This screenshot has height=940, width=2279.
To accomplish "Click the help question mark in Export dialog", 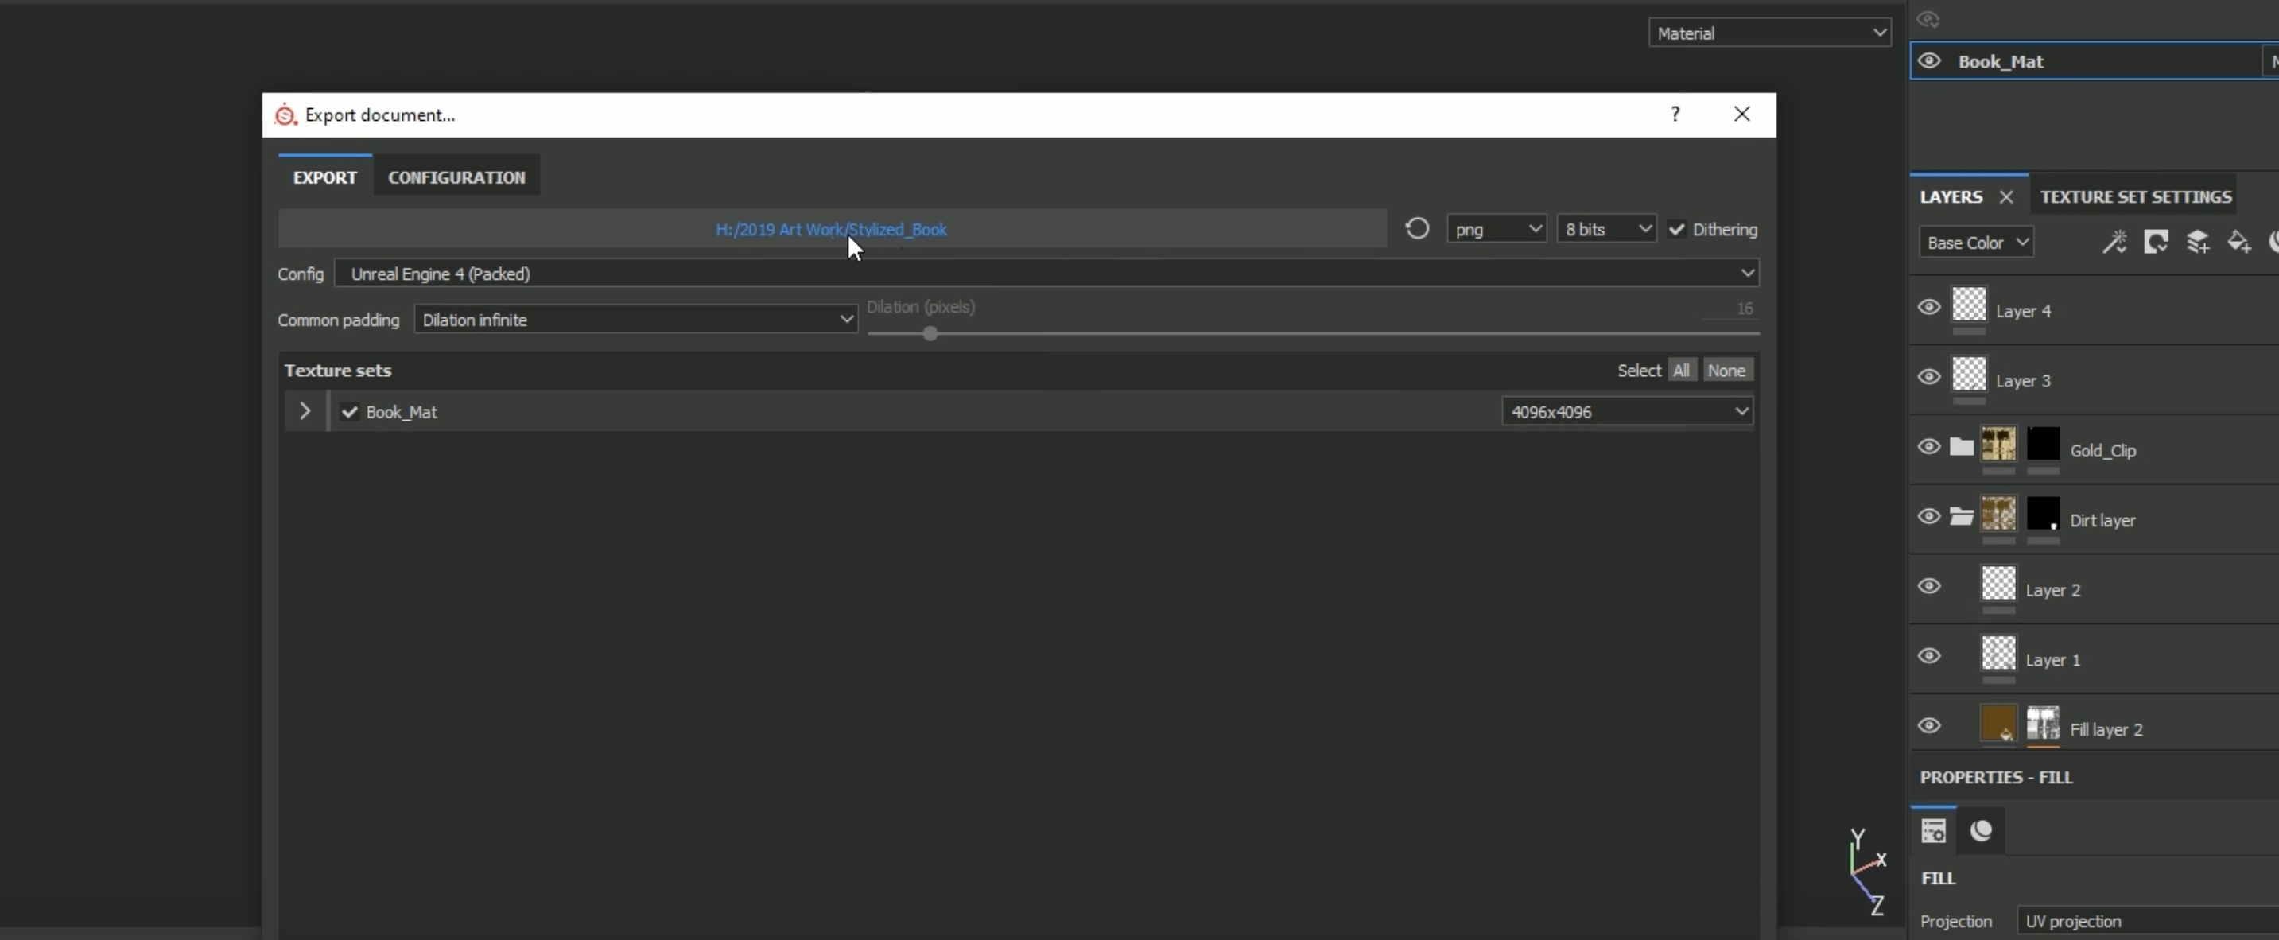I will pos(1675,115).
